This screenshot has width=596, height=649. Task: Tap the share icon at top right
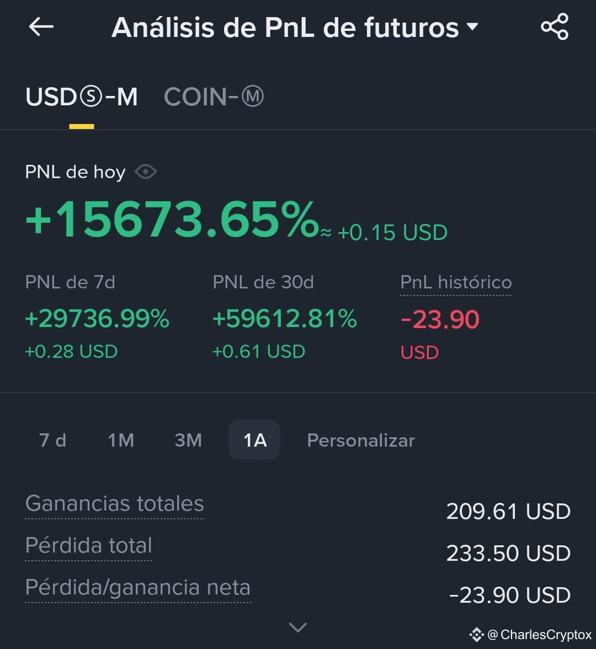click(x=555, y=26)
